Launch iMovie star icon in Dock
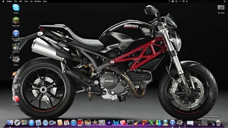Screen dimensions: 228x128 click(x=95, y=123)
